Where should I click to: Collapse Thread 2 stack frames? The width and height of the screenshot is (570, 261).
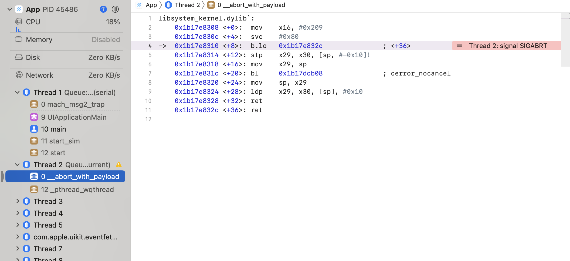17,165
